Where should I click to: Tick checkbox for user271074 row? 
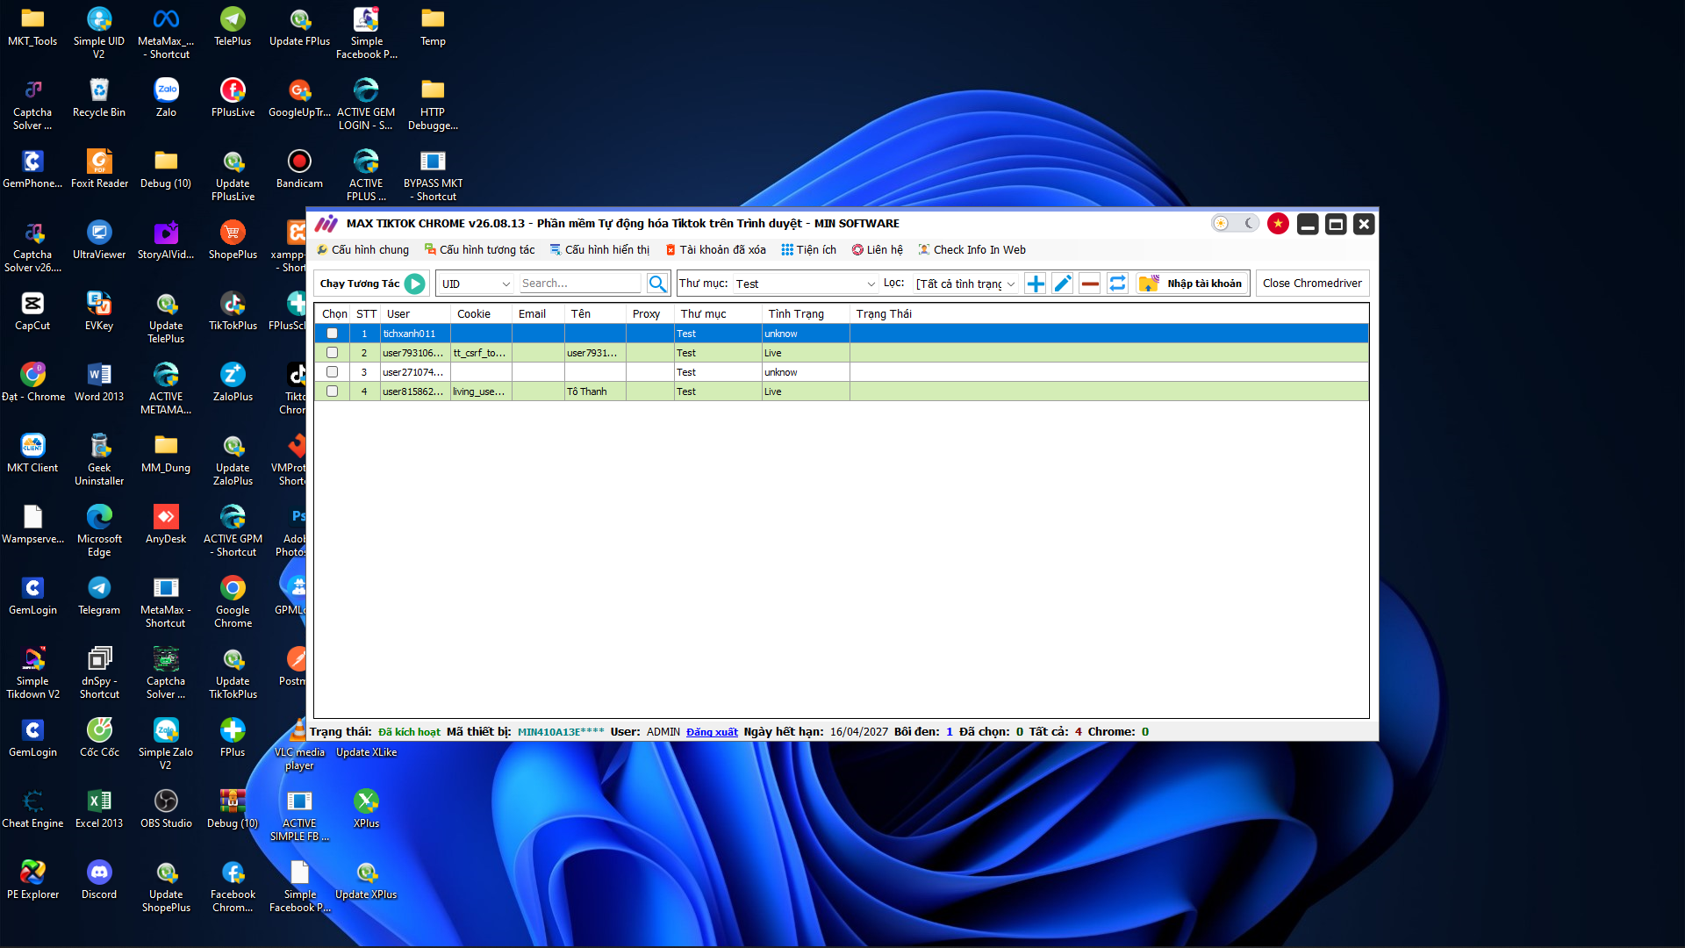click(x=332, y=372)
